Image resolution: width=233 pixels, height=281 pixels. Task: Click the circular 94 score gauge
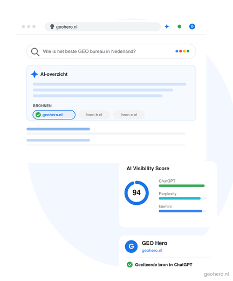tap(136, 193)
